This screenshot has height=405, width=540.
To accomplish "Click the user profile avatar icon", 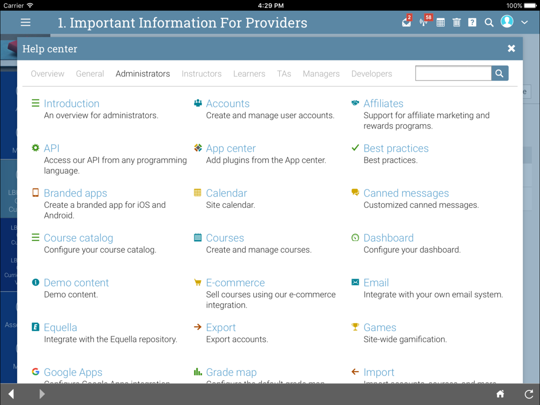I will coord(507,22).
